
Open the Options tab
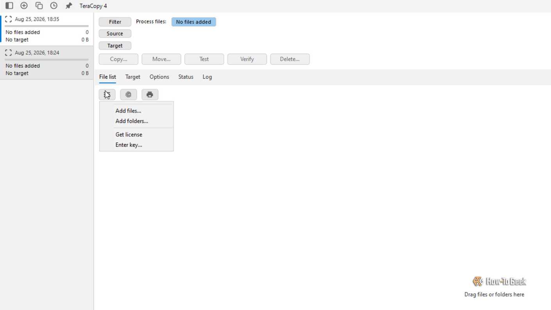coord(159,77)
